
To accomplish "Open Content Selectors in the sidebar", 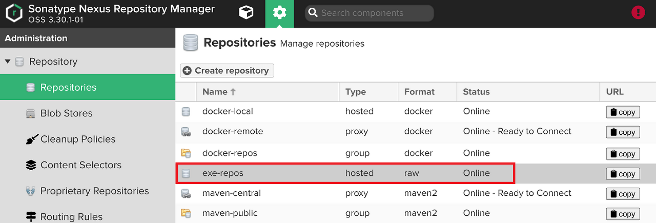I will coord(88,165).
